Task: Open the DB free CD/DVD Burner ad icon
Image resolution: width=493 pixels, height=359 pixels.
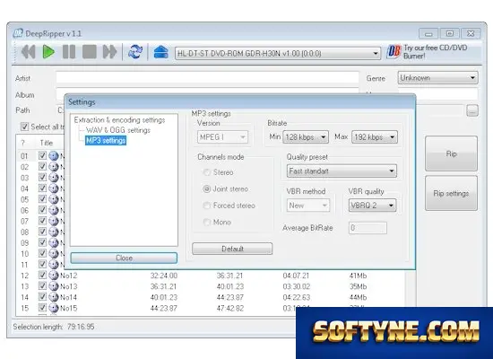Action: coord(394,51)
